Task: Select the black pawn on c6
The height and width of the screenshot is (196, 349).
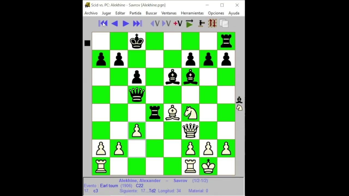Action: [137, 77]
